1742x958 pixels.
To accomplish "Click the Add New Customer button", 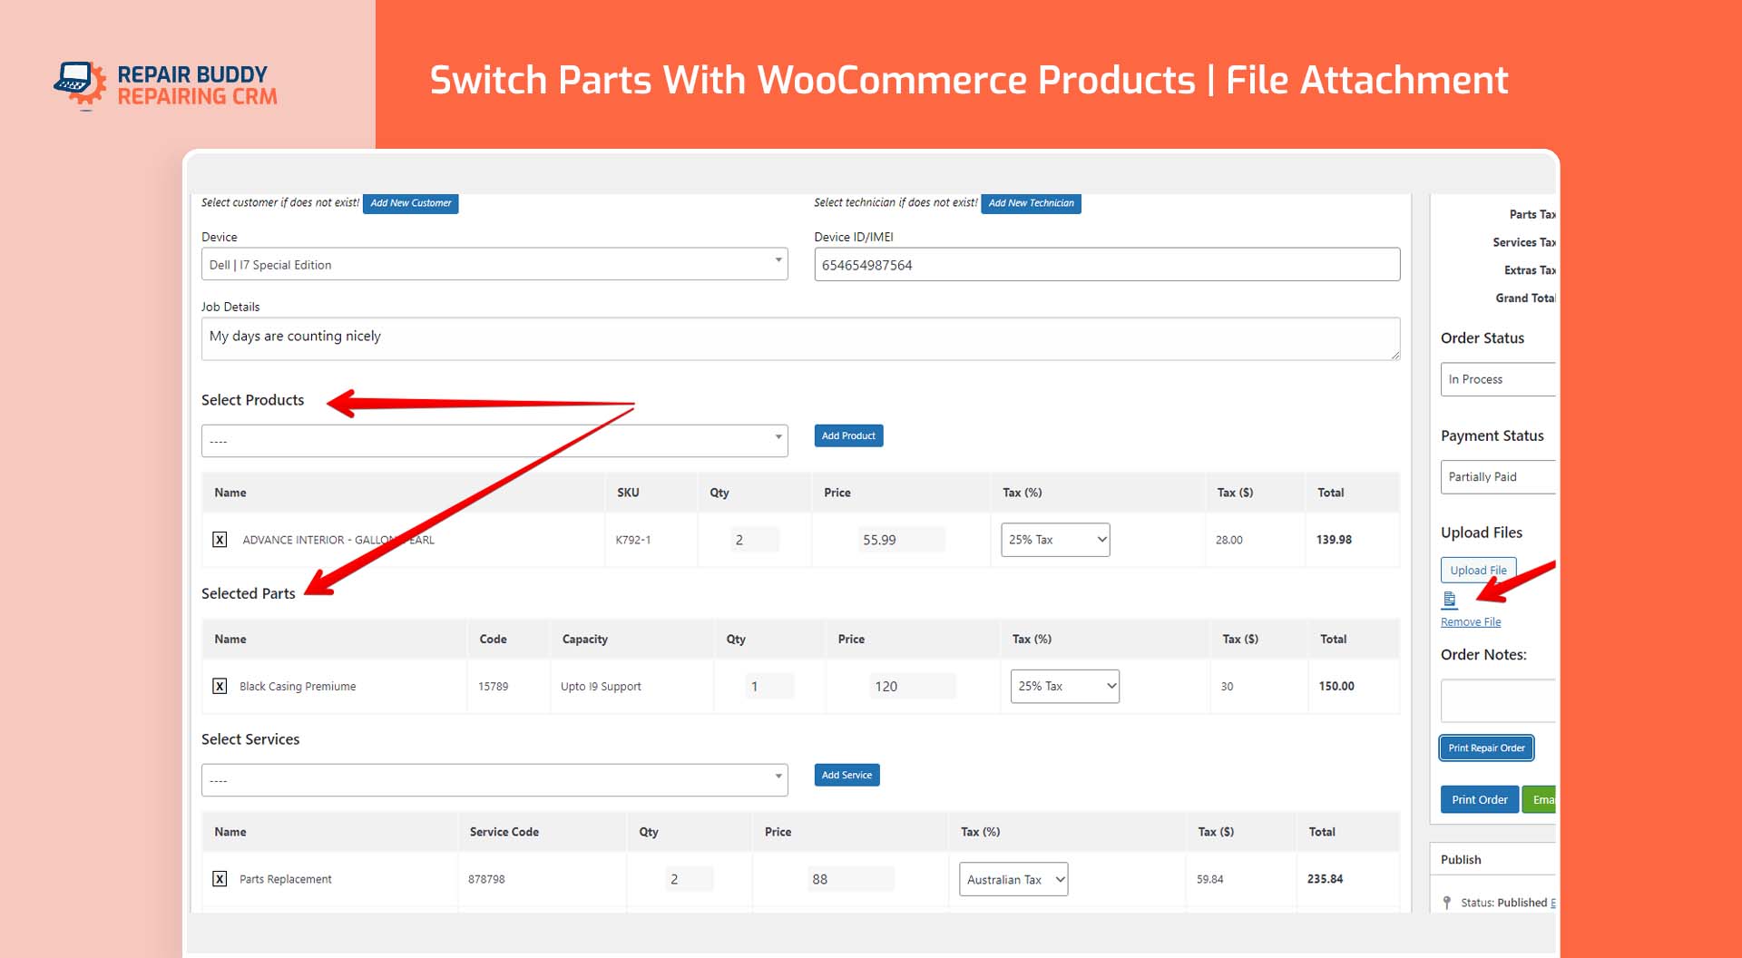I will coord(411,203).
